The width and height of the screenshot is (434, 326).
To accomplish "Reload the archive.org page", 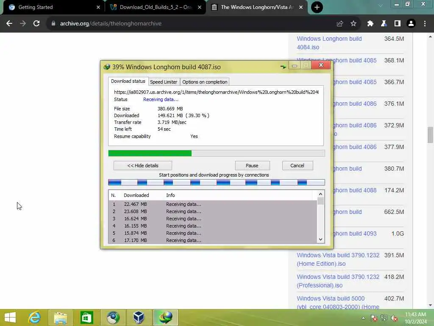I will pos(36,24).
